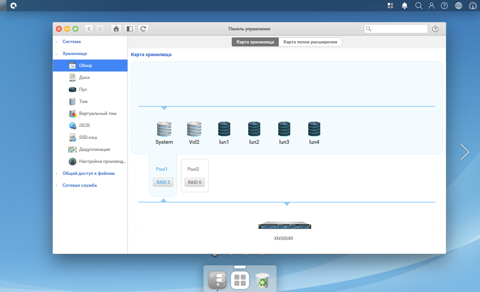Screen dimensions: 480x292
Task: Switch to Карта полок расширения tab
Action: tap(310, 42)
